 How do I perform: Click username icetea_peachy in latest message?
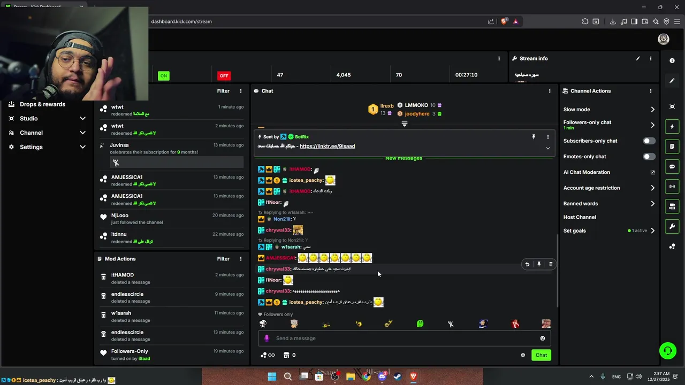point(306,303)
